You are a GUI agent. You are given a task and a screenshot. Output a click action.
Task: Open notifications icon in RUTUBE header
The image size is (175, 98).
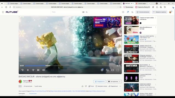tap(128, 12)
